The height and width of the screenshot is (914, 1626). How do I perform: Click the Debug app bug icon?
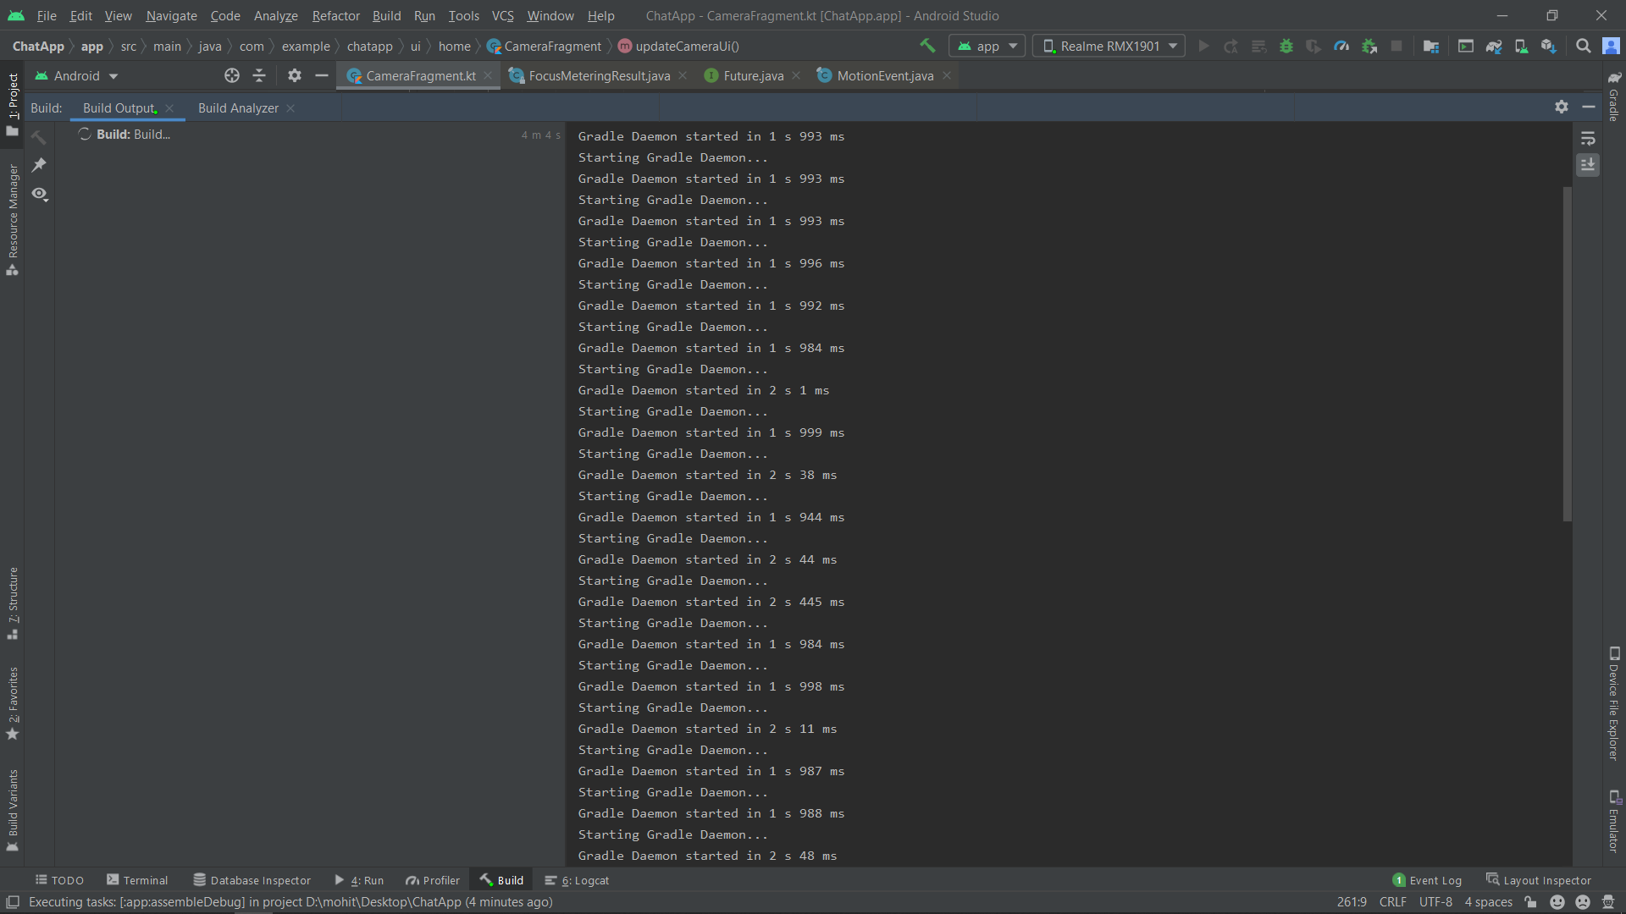(x=1286, y=46)
